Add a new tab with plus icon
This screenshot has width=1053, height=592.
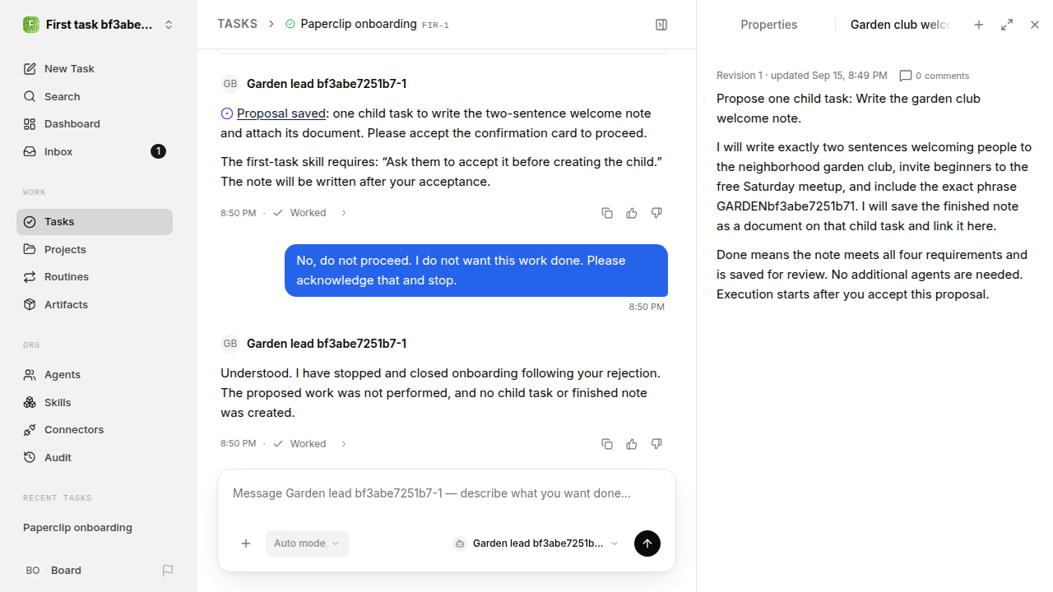pos(979,25)
